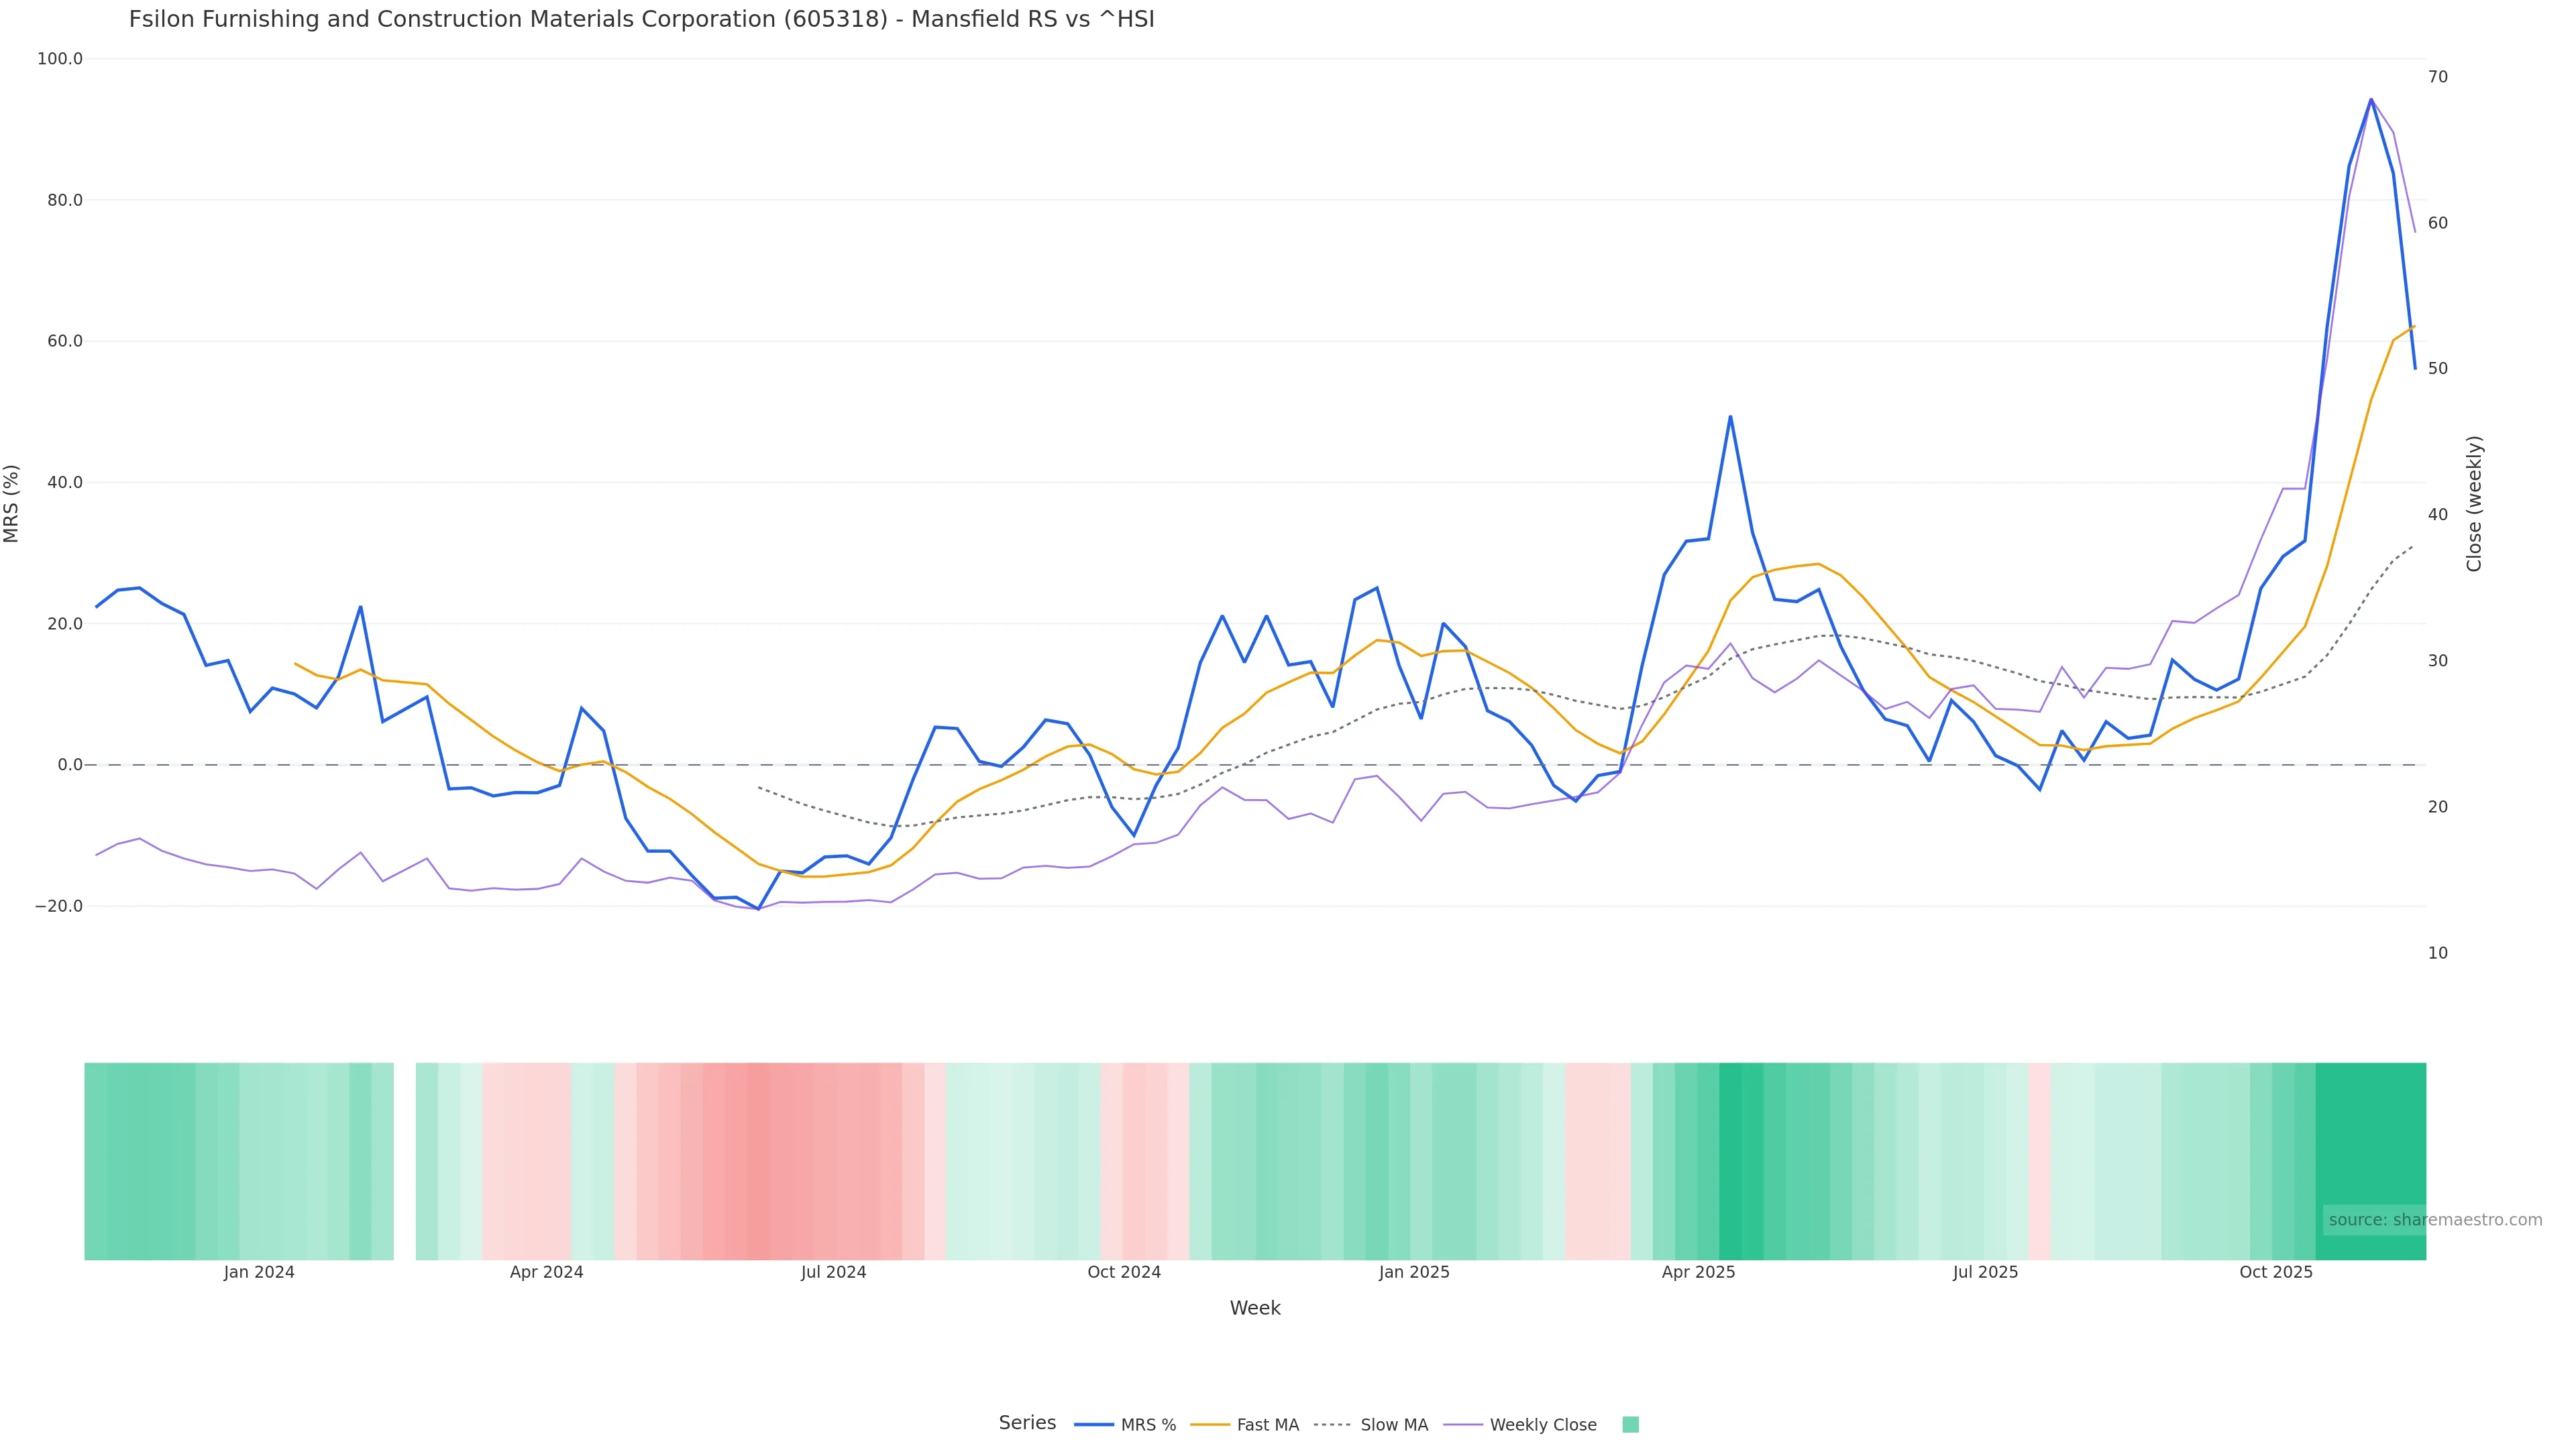Click the 'Jul 2024' x-axis tick label
Viewport: 2576px width, 1448px height.
click(833, 1272)
